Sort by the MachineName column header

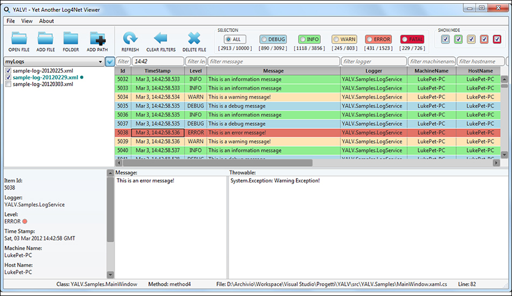coord(431,71)
